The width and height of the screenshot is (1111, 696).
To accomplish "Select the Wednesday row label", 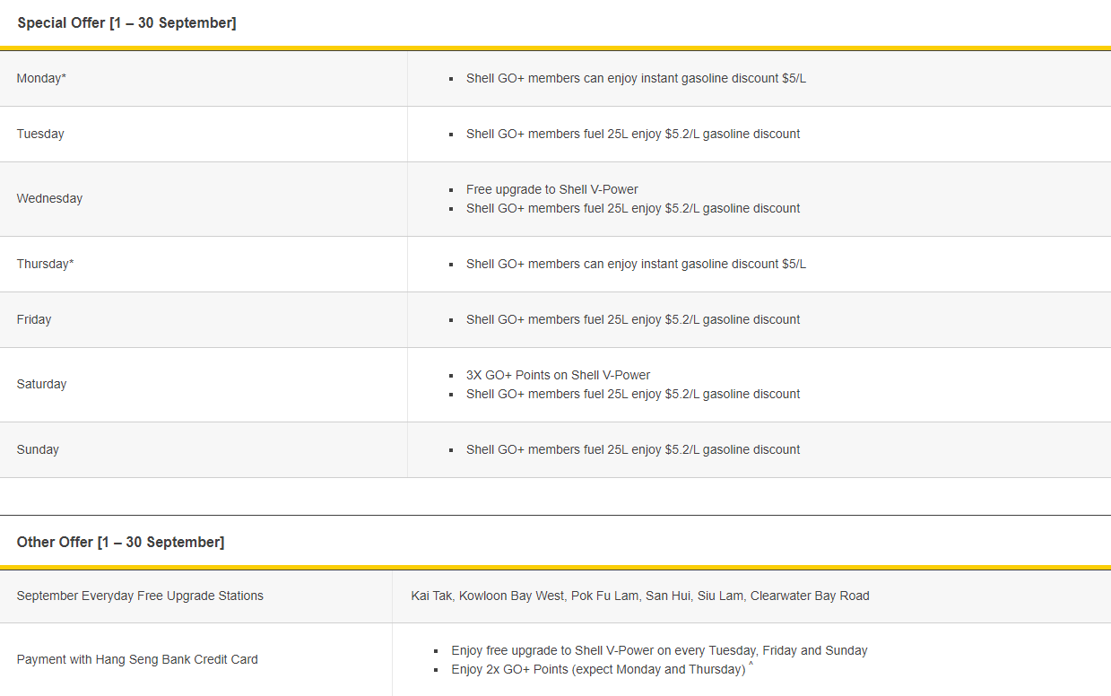I will click(49, 199).
